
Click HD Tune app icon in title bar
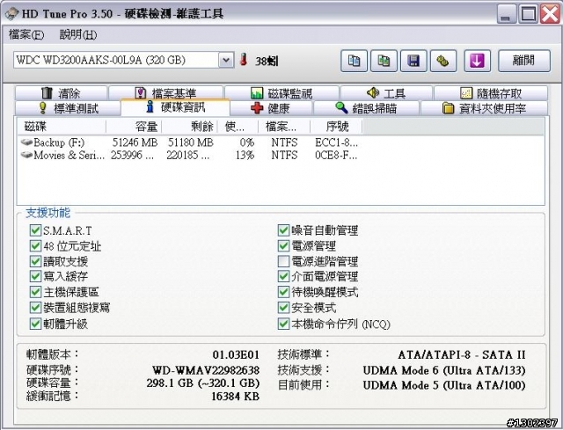[11, 14]
